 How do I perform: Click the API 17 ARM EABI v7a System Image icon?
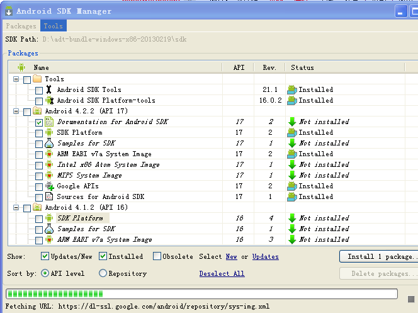(49, 154)
